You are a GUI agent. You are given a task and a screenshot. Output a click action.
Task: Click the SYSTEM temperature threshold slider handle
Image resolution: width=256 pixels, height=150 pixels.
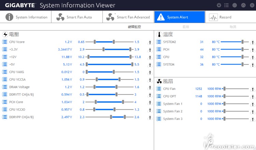(x=242, y=64)
